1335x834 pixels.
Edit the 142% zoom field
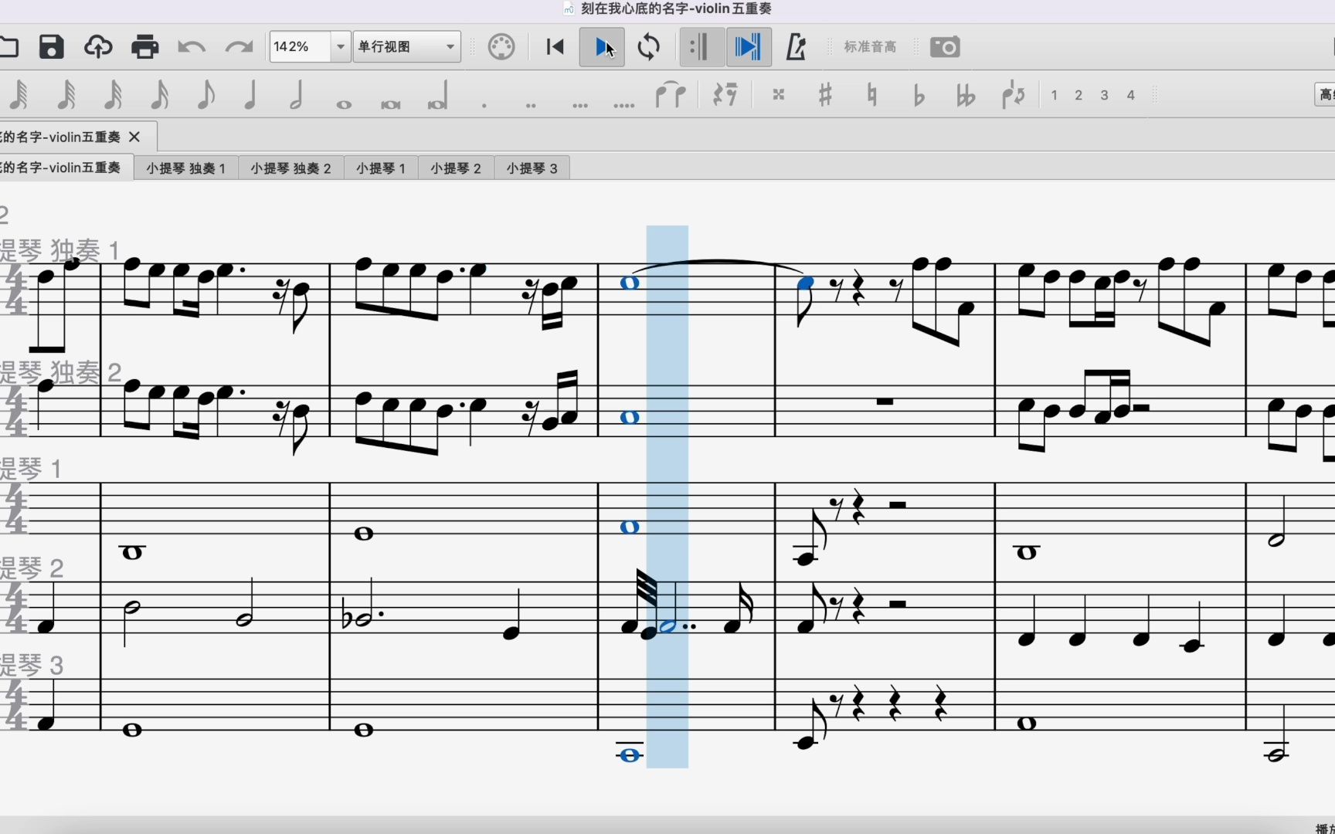tap(301, 47)
